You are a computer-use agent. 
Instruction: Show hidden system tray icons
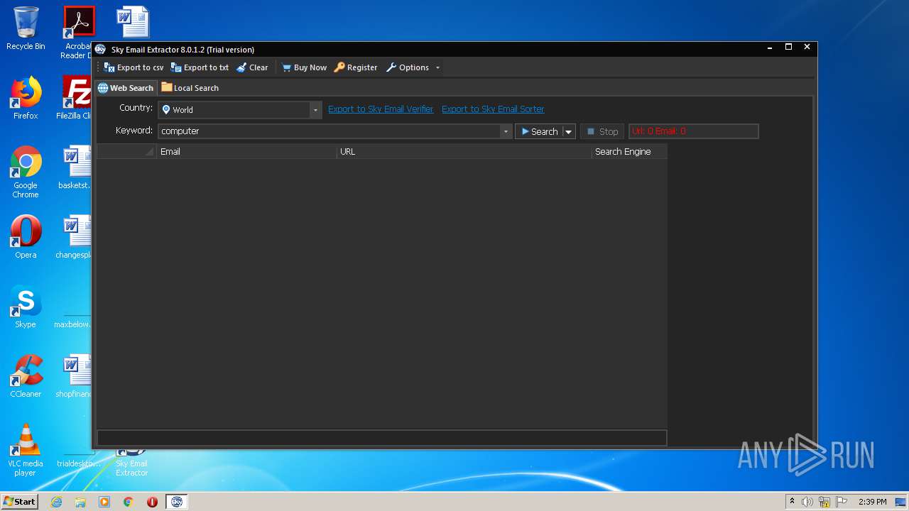click(792, 501)
